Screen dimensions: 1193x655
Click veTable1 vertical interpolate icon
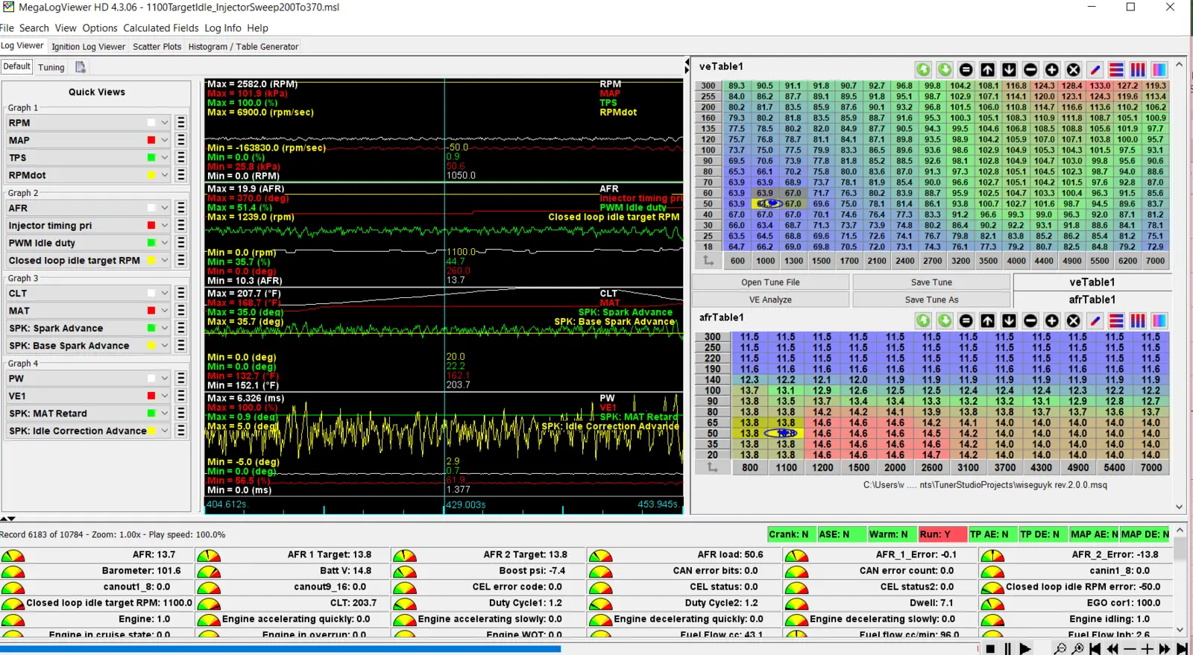(x=1138, y=69)
